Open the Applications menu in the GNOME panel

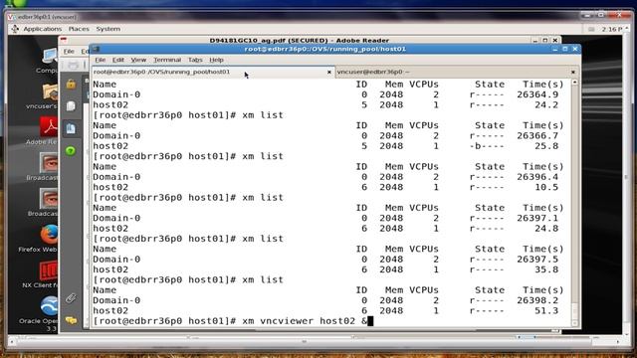click(42, 29)
